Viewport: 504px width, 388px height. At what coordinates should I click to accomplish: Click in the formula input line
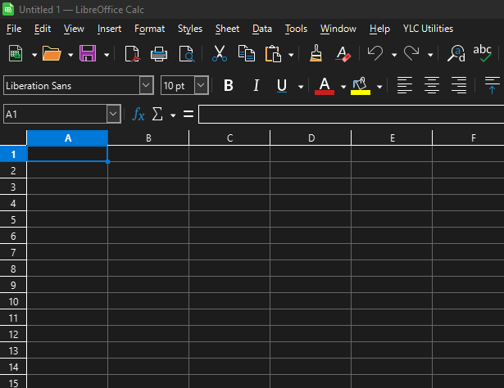click(x=351, y=114)
